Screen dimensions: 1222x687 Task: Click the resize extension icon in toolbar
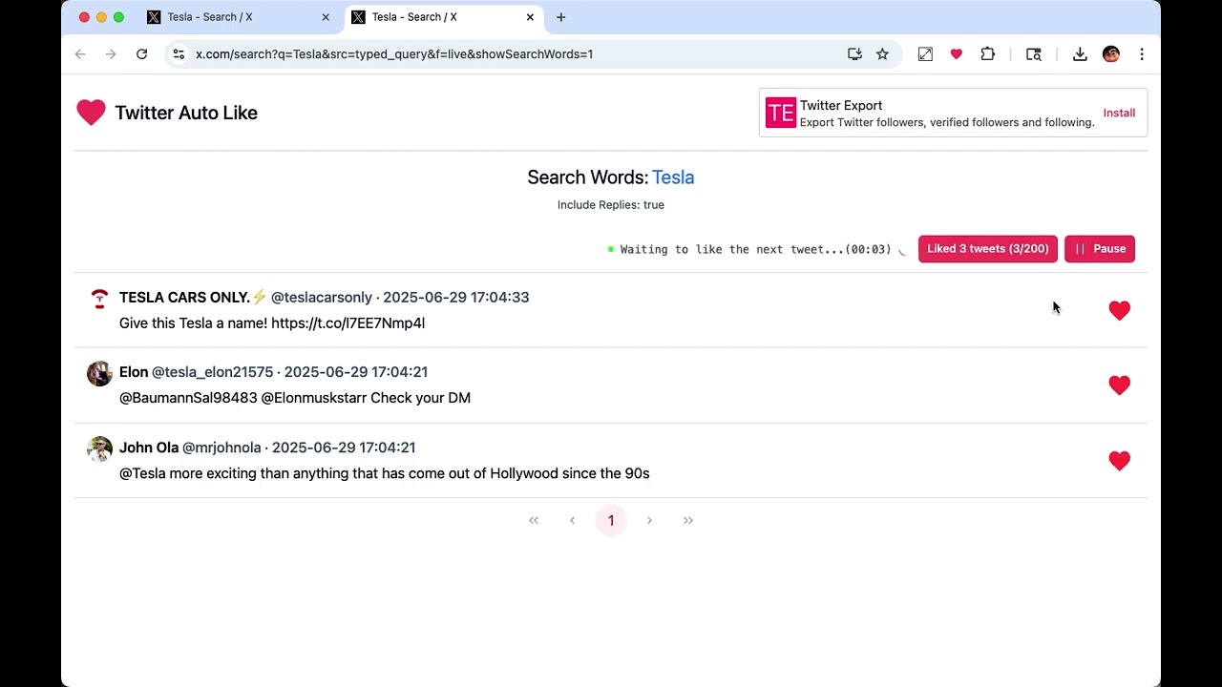(925, 54)
